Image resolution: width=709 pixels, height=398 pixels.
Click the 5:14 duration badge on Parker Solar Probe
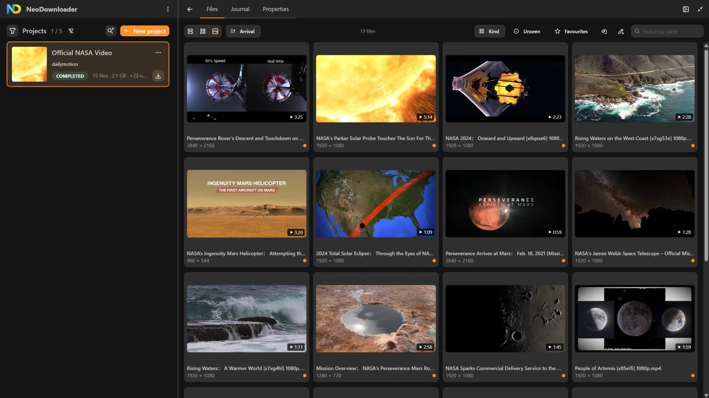tap(425, 117)
